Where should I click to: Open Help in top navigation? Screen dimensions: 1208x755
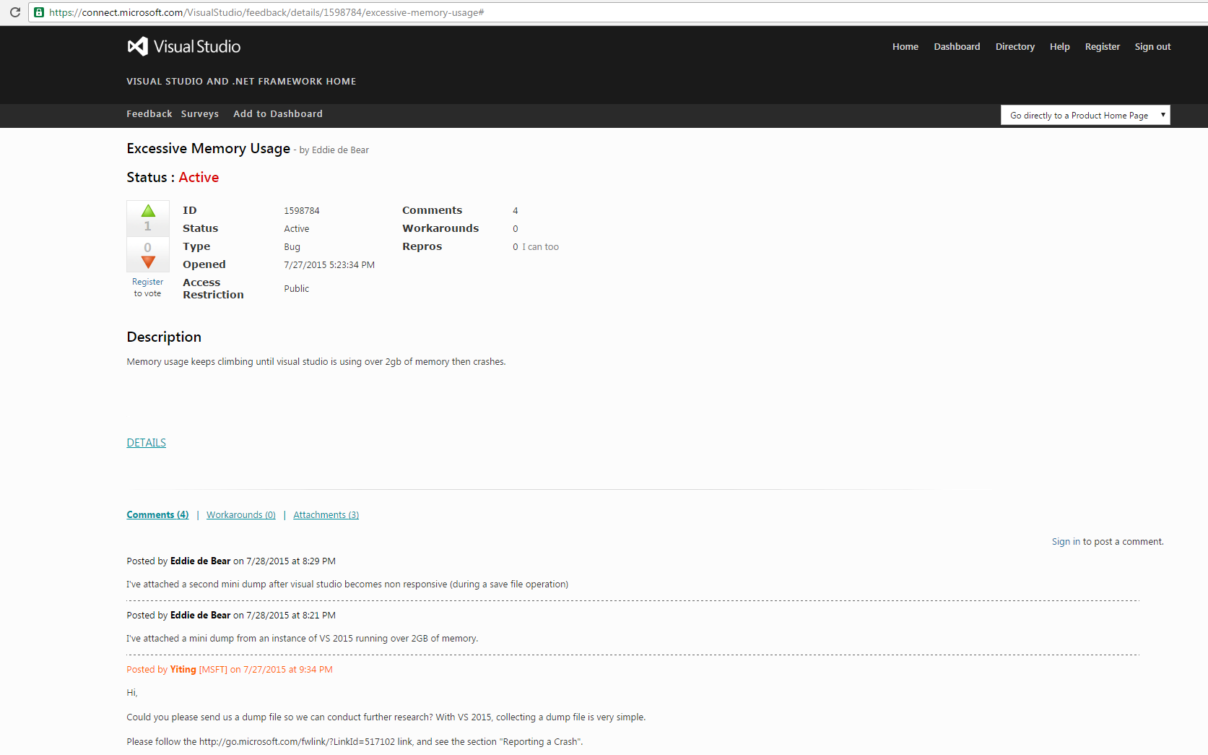(x=1059, y=46)
